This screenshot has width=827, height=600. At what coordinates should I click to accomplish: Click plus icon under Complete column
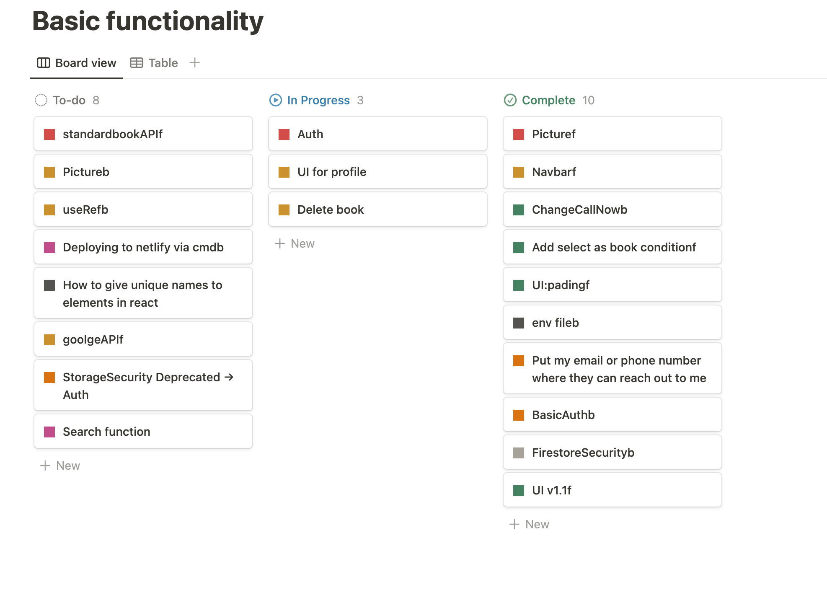pyautogui.click(x=514, y=524)
